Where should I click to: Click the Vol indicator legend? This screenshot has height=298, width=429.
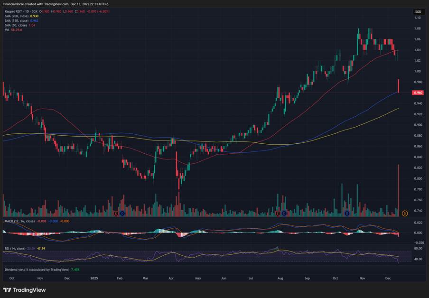tap(6, 30)
